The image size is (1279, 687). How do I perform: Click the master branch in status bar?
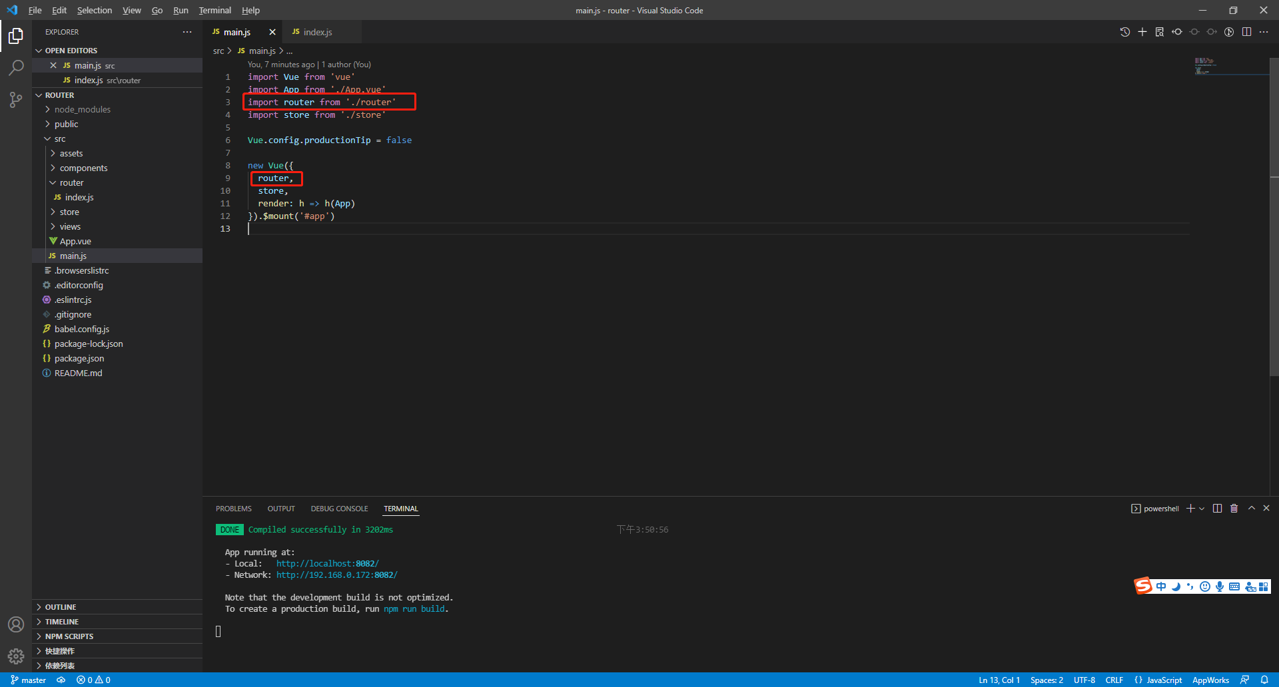28,680
